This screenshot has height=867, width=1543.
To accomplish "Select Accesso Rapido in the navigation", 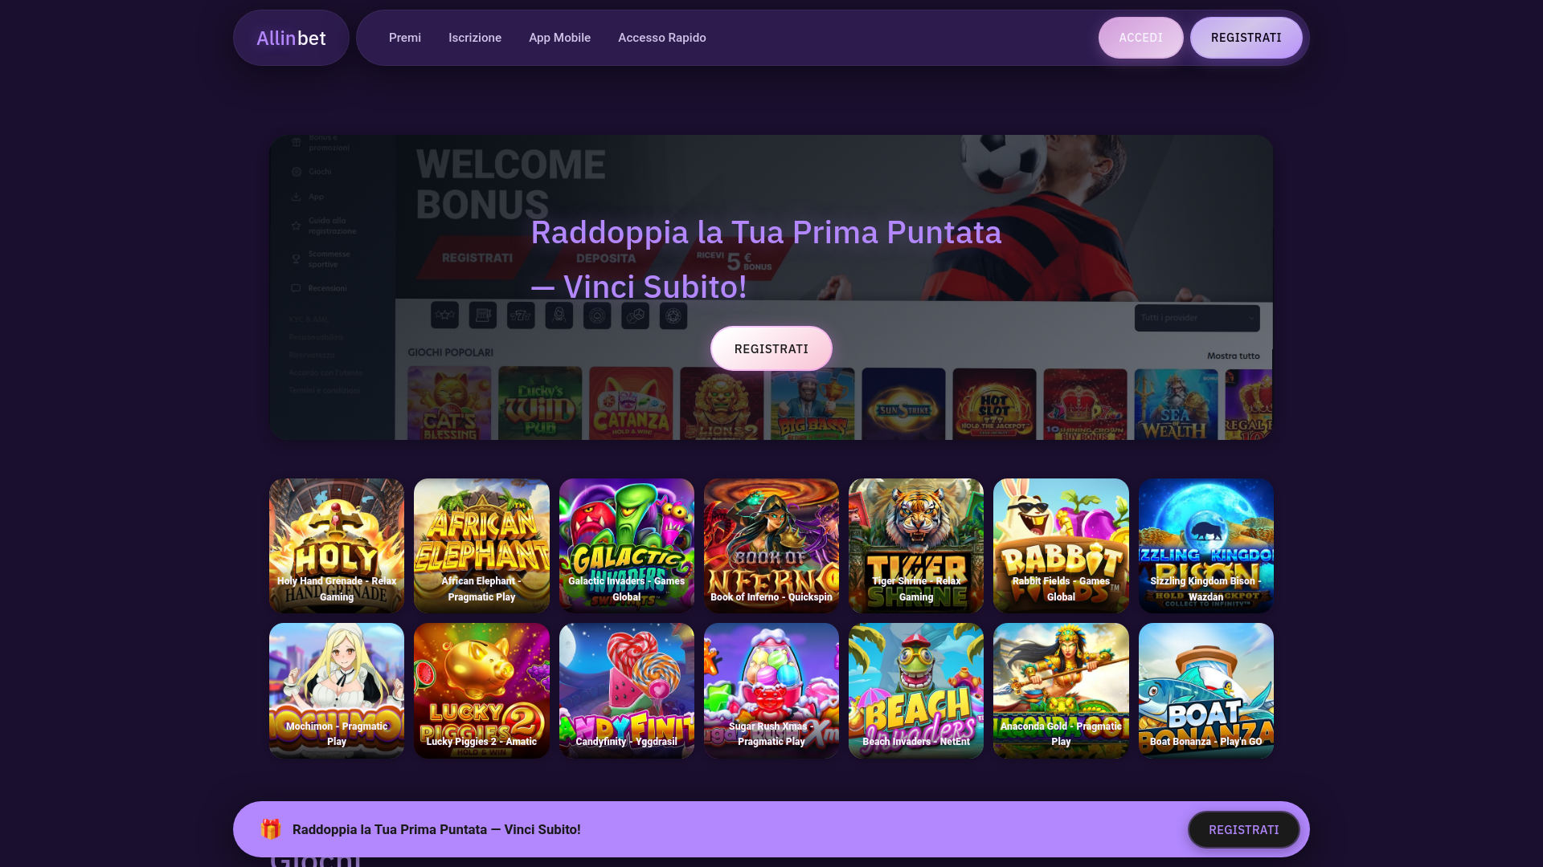I will click(662, 38).
